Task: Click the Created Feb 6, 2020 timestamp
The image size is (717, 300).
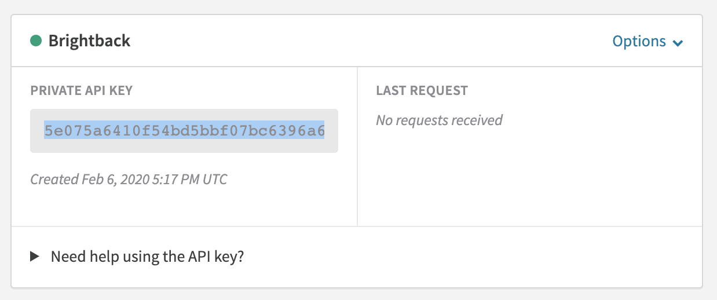Action: [x=129, y=180]
